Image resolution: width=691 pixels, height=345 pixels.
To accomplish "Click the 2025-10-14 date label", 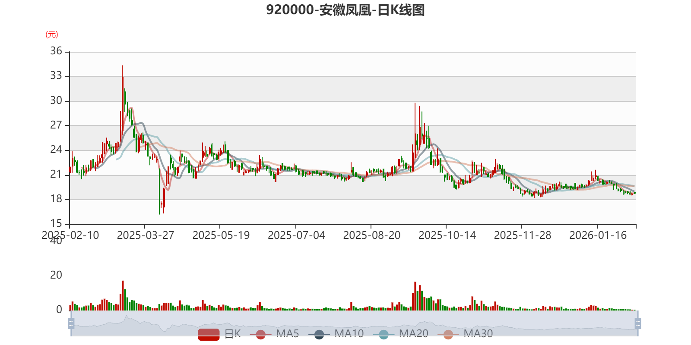I will click(x=447, y=235).
